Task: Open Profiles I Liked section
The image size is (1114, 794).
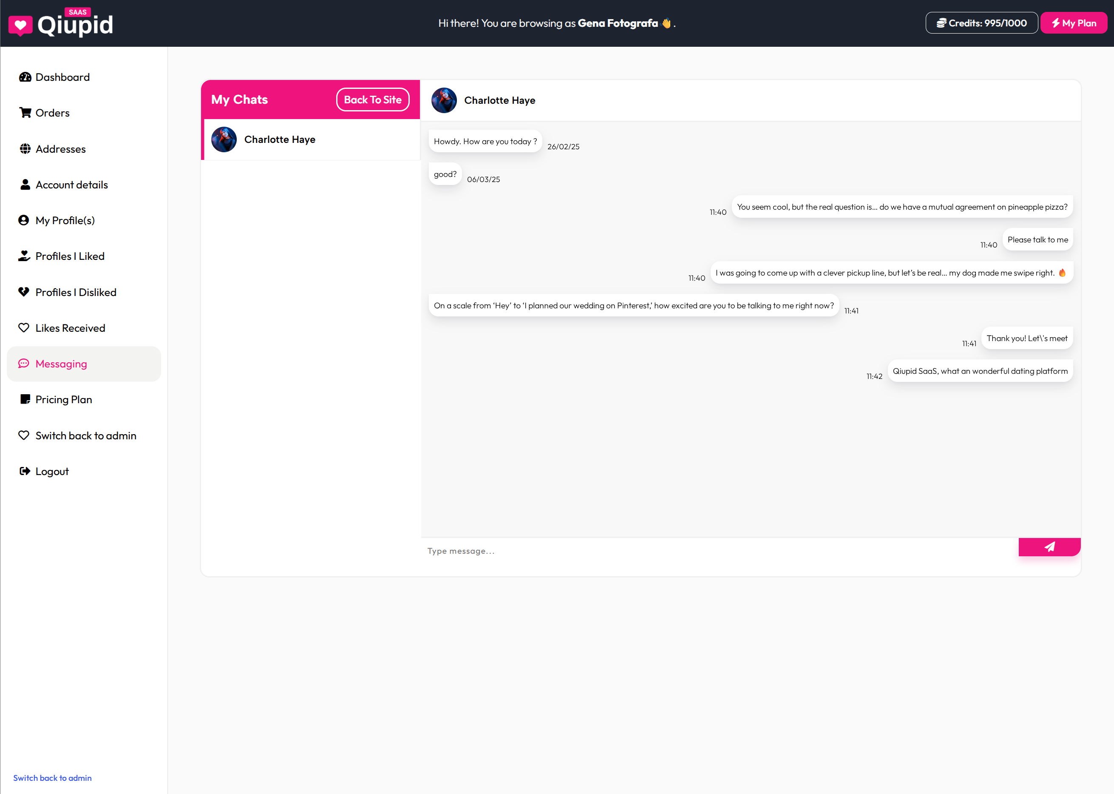Action: click(x=70, y=256)
